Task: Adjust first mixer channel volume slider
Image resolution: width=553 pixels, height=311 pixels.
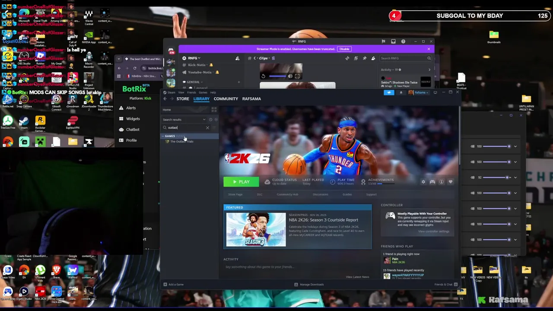Action: click(497, 146)
